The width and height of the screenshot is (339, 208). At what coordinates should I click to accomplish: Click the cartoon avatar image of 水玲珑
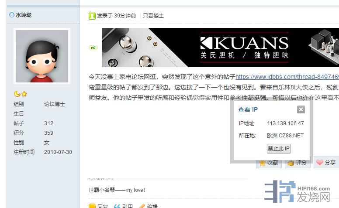pyautogui.click(x=42, y=56)
